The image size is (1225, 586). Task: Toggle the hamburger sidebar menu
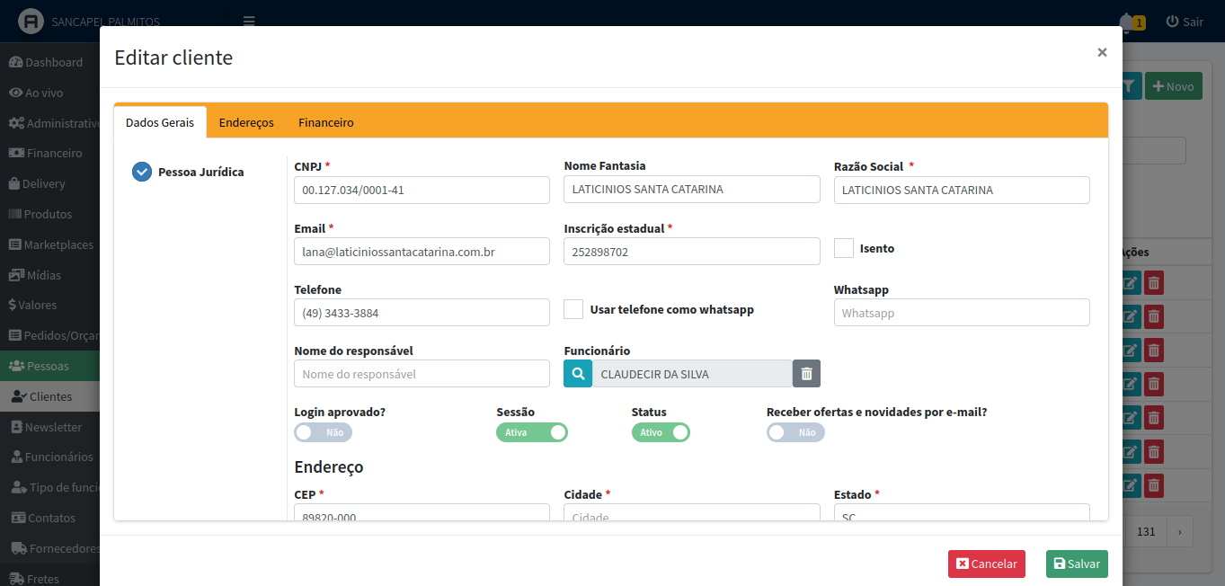(x=249, y=22)
